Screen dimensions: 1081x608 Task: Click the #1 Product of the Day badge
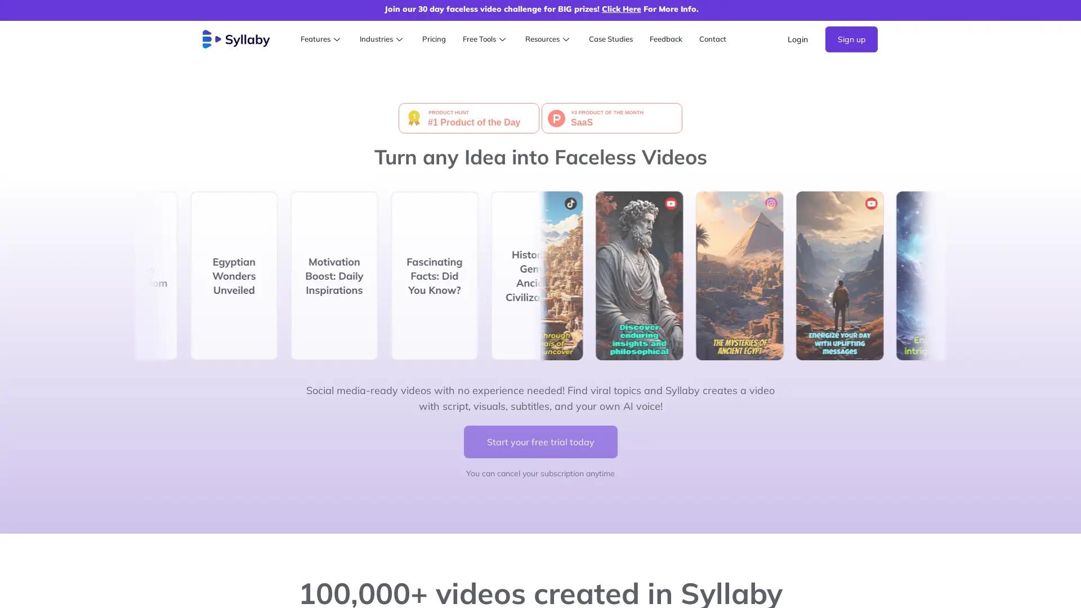[468, 118]
